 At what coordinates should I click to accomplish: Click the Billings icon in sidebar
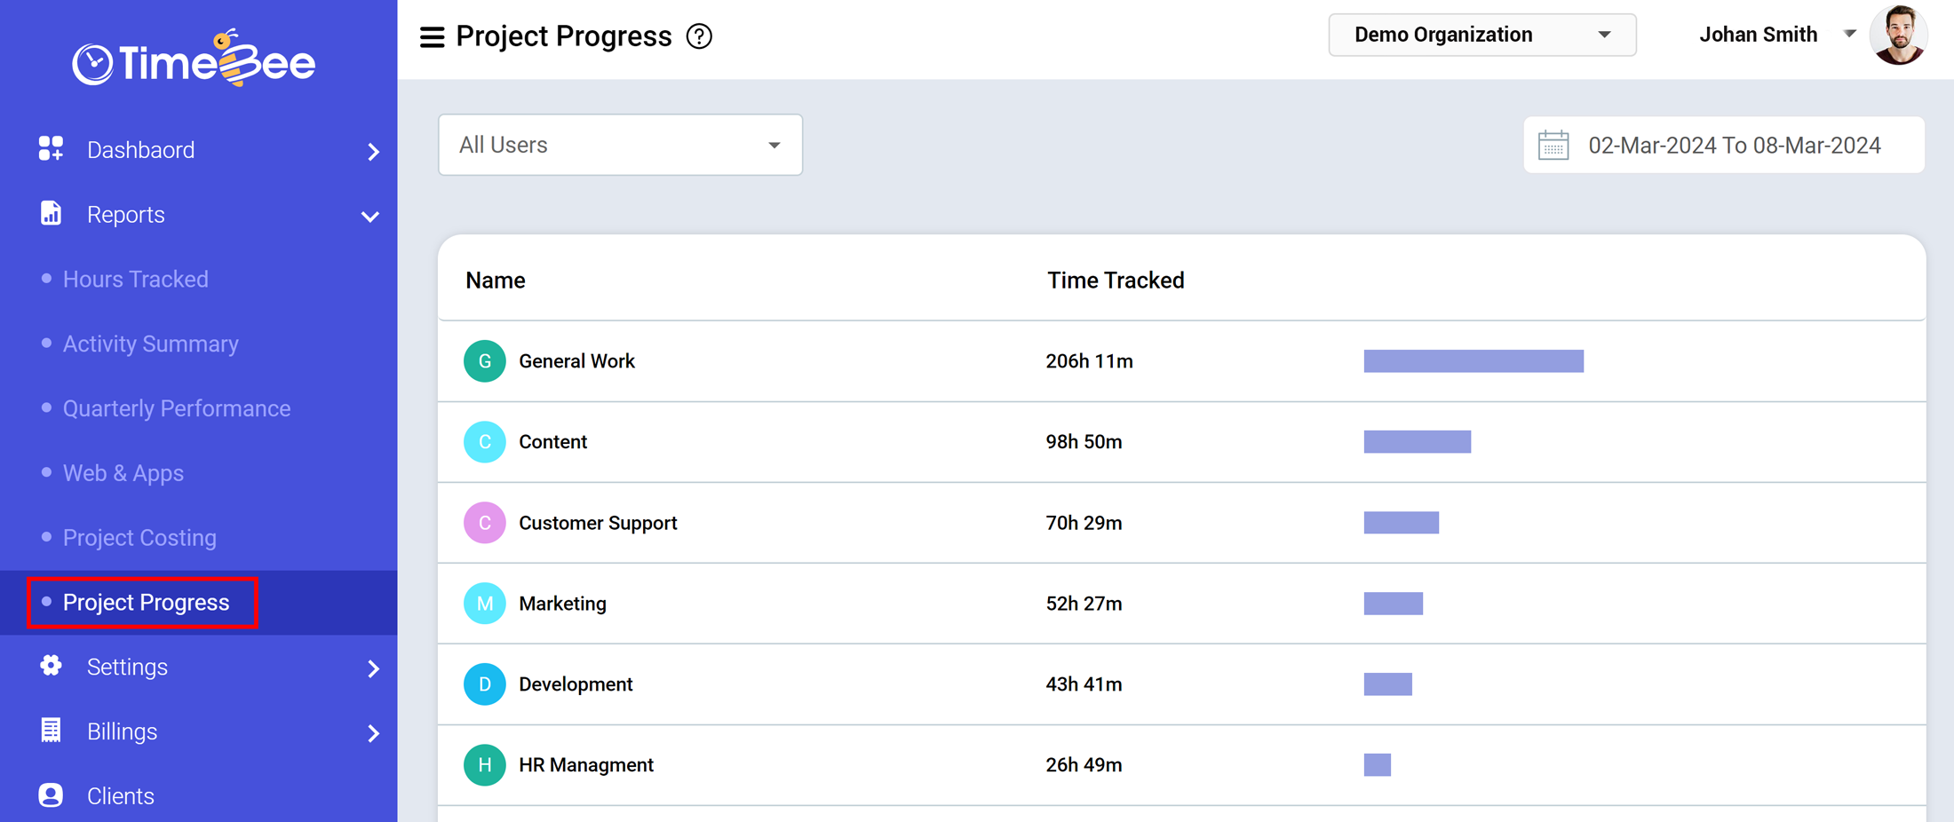[x=51, y=731]
